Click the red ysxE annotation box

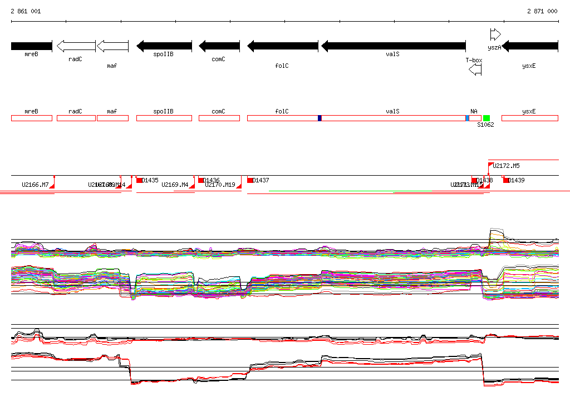click(x=530, y=118)
